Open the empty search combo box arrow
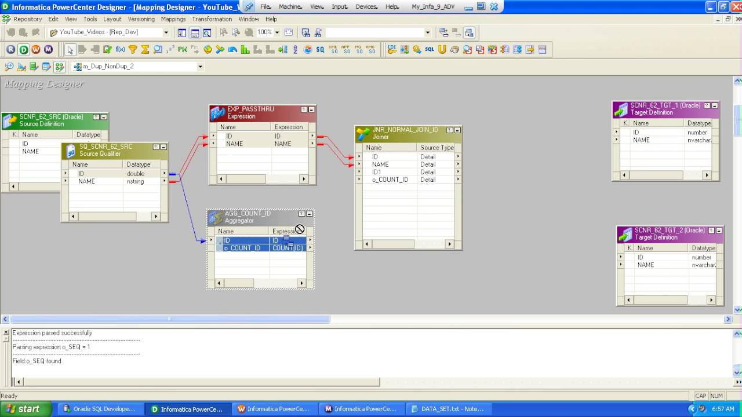The height and width of the screenshot is (417, 742). [x=428, y=32]
